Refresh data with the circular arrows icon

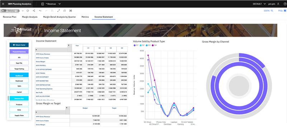tap(28, 11)
